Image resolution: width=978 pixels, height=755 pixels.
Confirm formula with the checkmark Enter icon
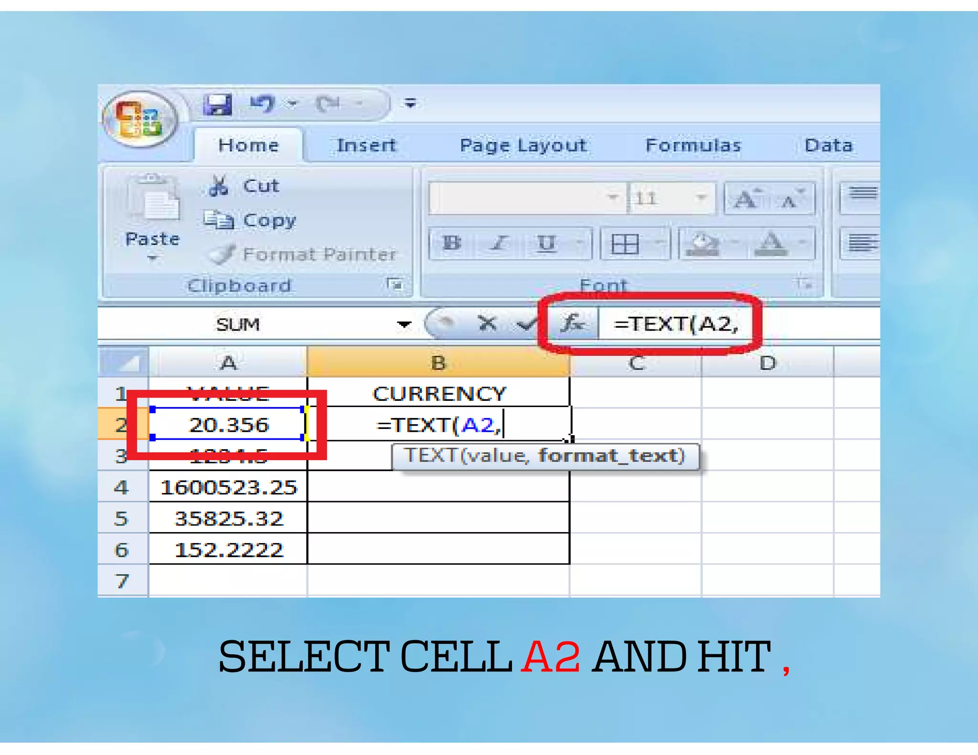point(526,325)
